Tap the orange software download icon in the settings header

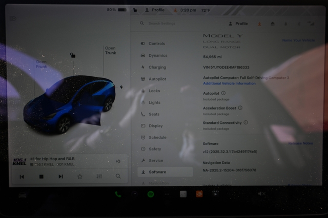259,24
